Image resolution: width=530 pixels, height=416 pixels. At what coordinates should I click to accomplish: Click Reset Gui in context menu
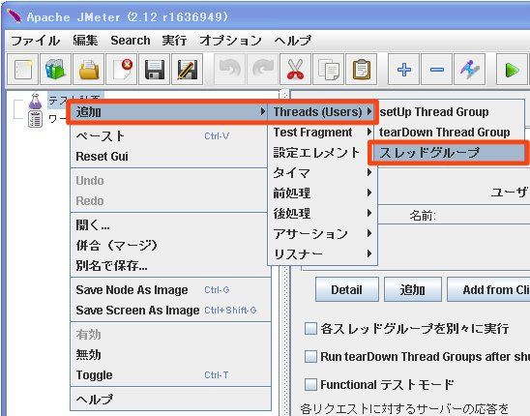(x=169, y=157)
